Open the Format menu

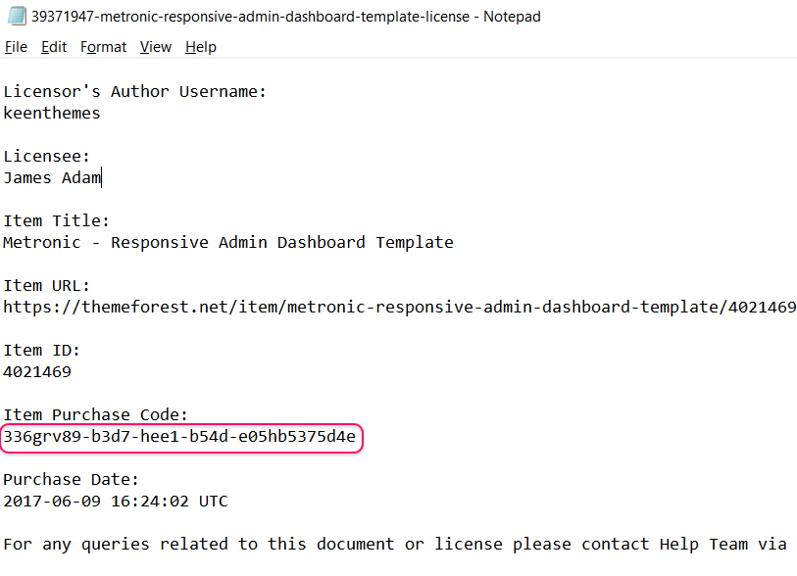103,47
